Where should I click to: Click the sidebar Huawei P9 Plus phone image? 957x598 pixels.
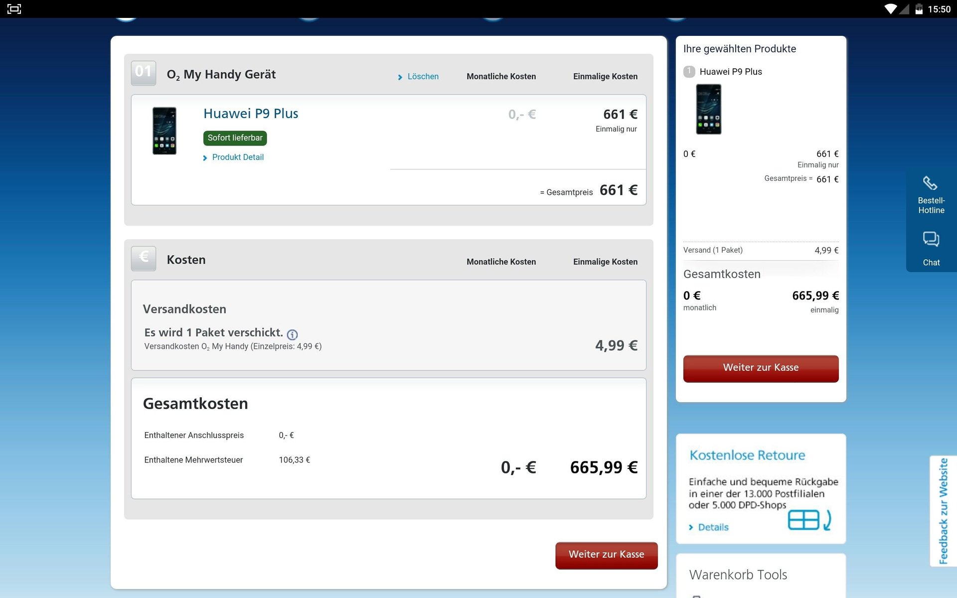pyautogui.click(x=709, y=109)
